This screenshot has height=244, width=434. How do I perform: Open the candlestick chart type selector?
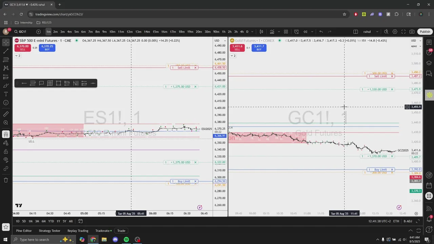[x=261, y=32]
